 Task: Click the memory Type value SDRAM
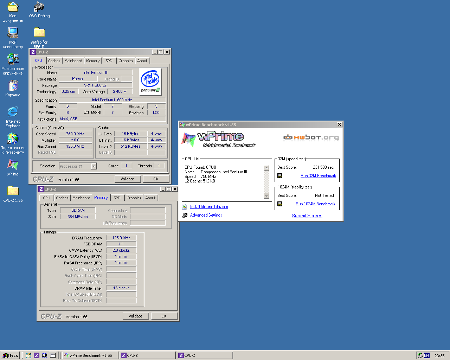point(78,210)
